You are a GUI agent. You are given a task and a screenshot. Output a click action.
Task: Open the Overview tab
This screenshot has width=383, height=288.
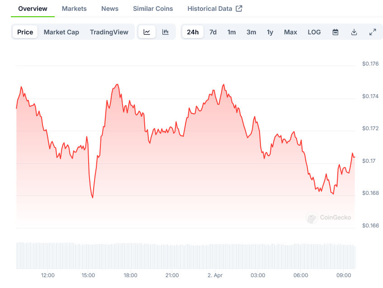click(x=33, y=9)
